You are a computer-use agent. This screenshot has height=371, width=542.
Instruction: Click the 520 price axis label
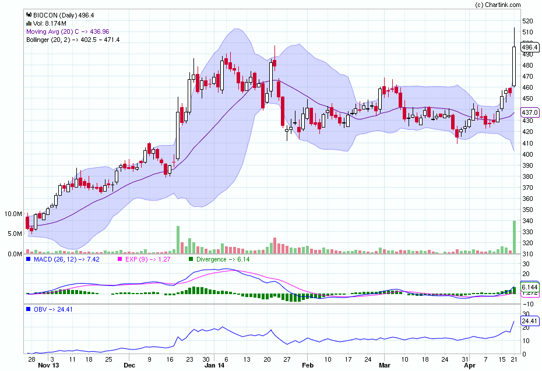click(x=528, y=21)
